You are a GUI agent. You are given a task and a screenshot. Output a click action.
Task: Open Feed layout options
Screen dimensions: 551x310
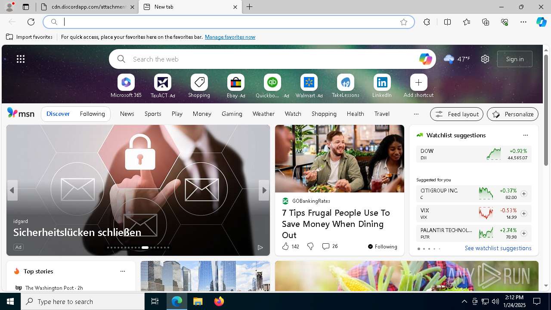point(457,114)
